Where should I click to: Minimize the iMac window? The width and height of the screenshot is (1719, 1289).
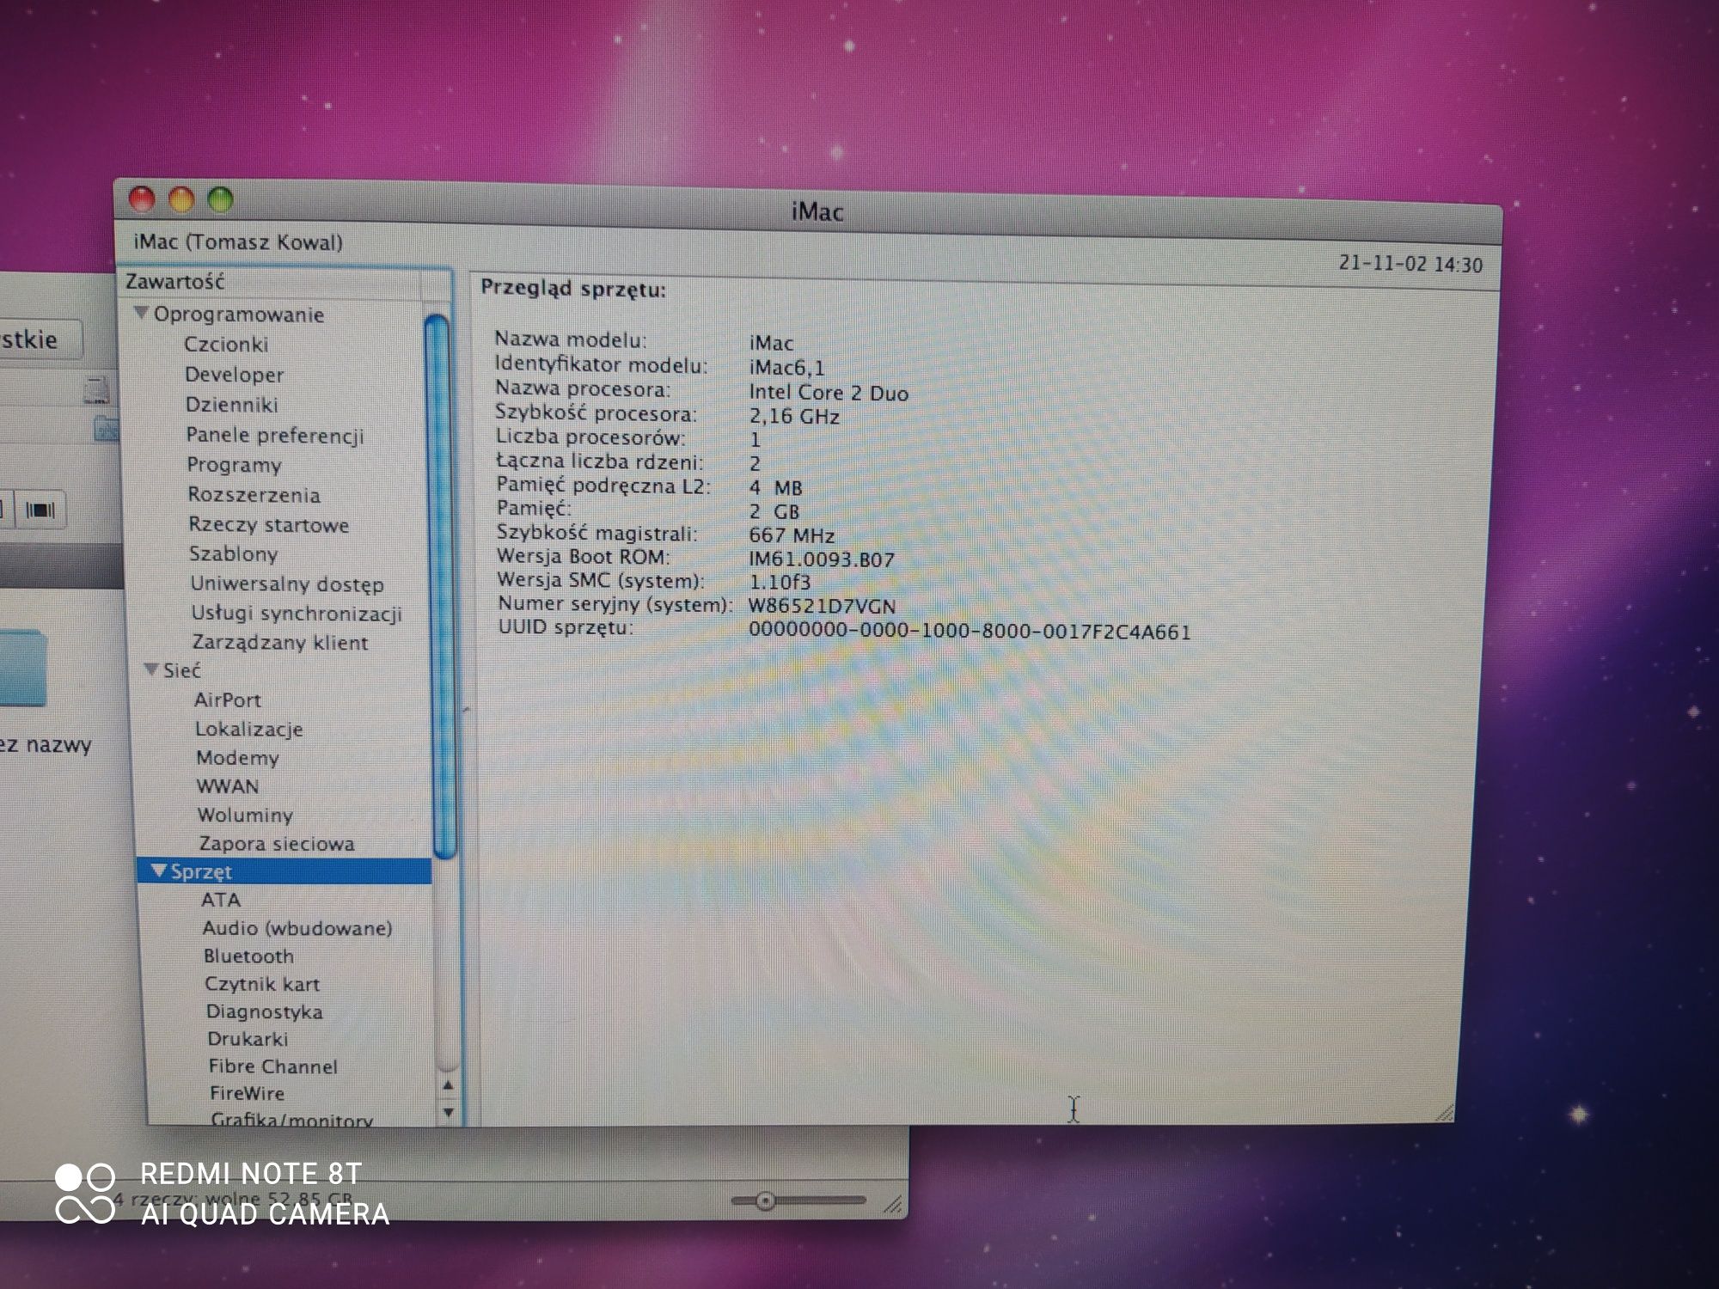pos(181,199)
